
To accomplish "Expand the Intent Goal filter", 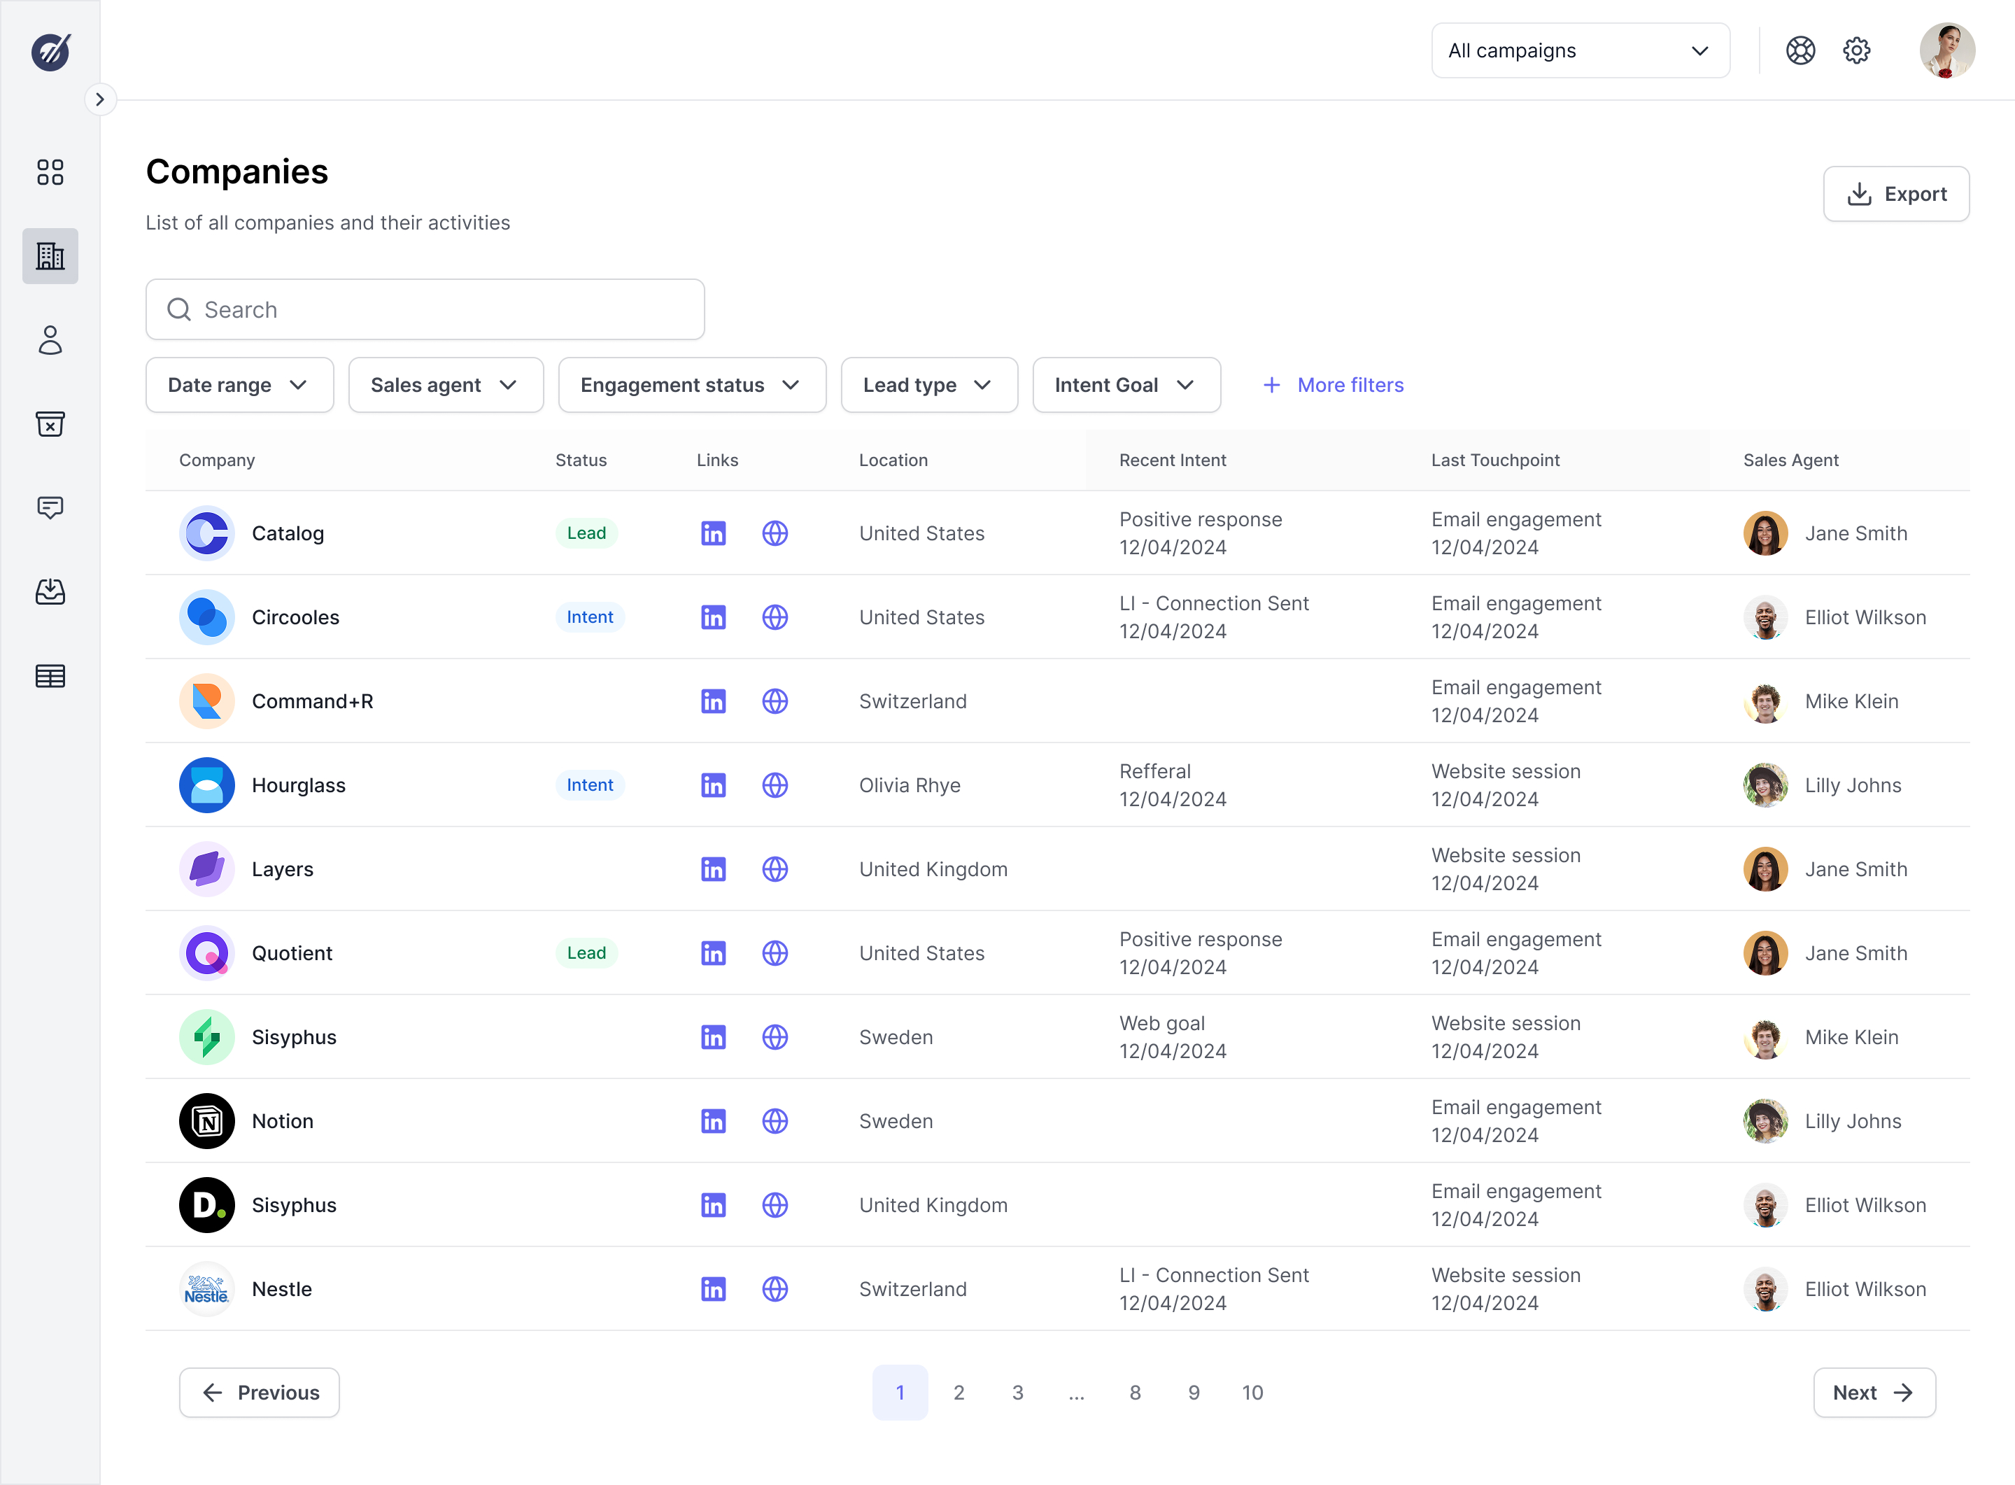I will (x=1125, y=385).
